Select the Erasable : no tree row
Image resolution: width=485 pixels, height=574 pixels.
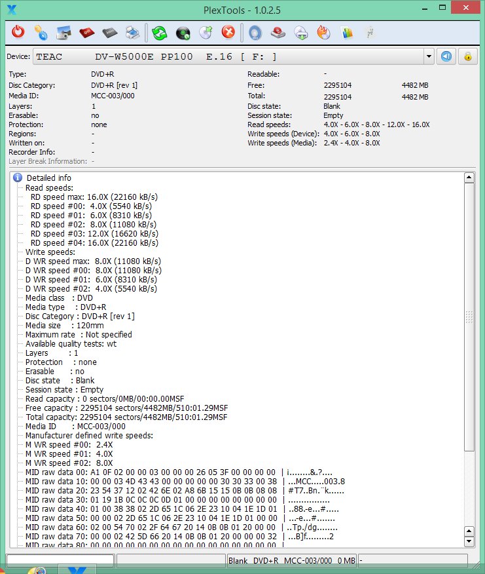pyautogui.click(x=55, y=371)
